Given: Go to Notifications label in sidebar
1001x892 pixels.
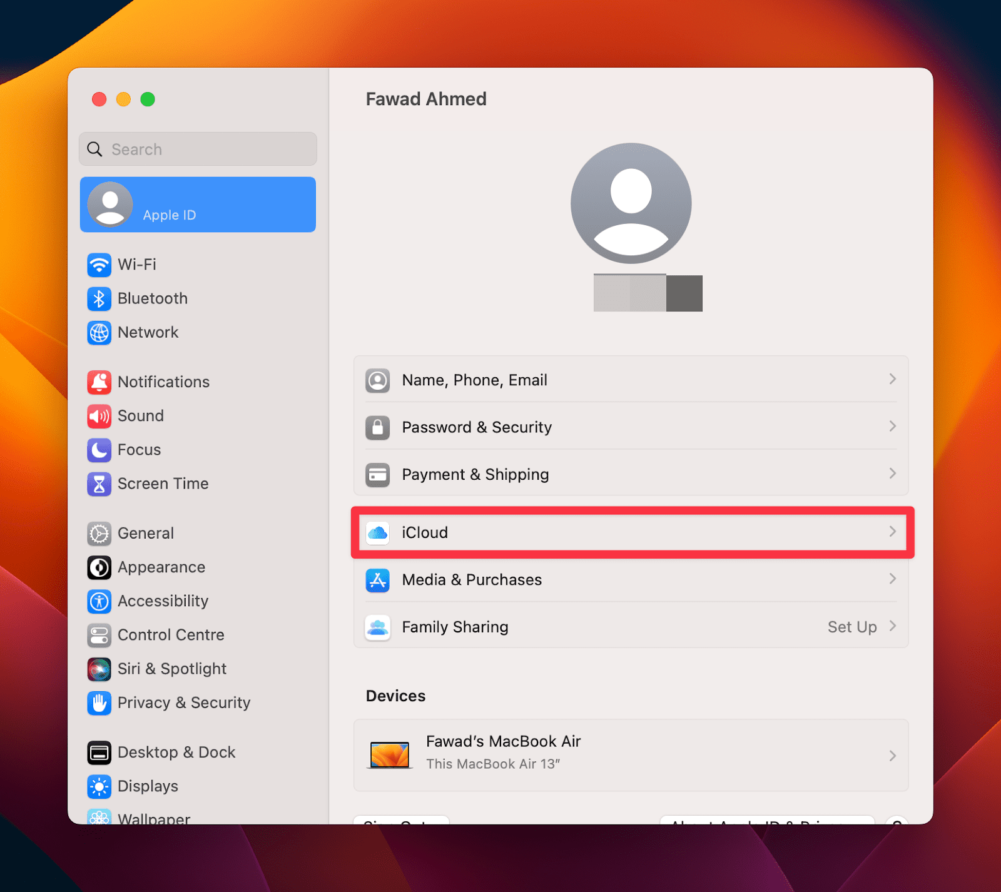Looking at the screenshot, I should (163, 382).
